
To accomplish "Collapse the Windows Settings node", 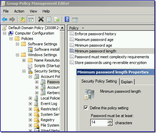I will [17, 55].
